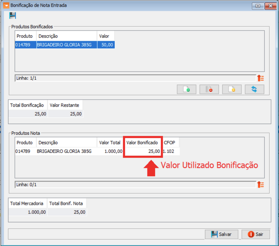The image size is (279, 246).
Task: Edit the selected bonus product
Action: tap(232, 89)
